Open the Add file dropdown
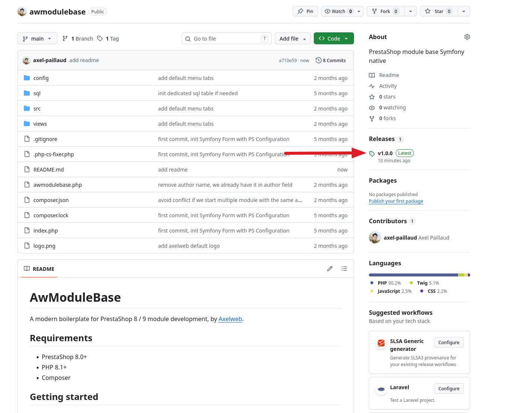This screenshot has width=507, height=413. pos(293,38)
